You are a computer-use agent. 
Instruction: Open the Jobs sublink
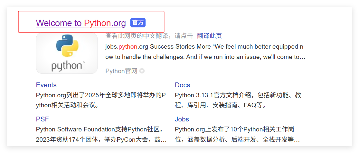coord(182,119)
